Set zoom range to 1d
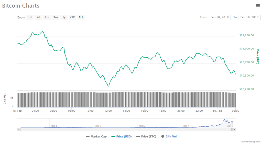Screen dimensions: 262x143 tap(30, 17)
